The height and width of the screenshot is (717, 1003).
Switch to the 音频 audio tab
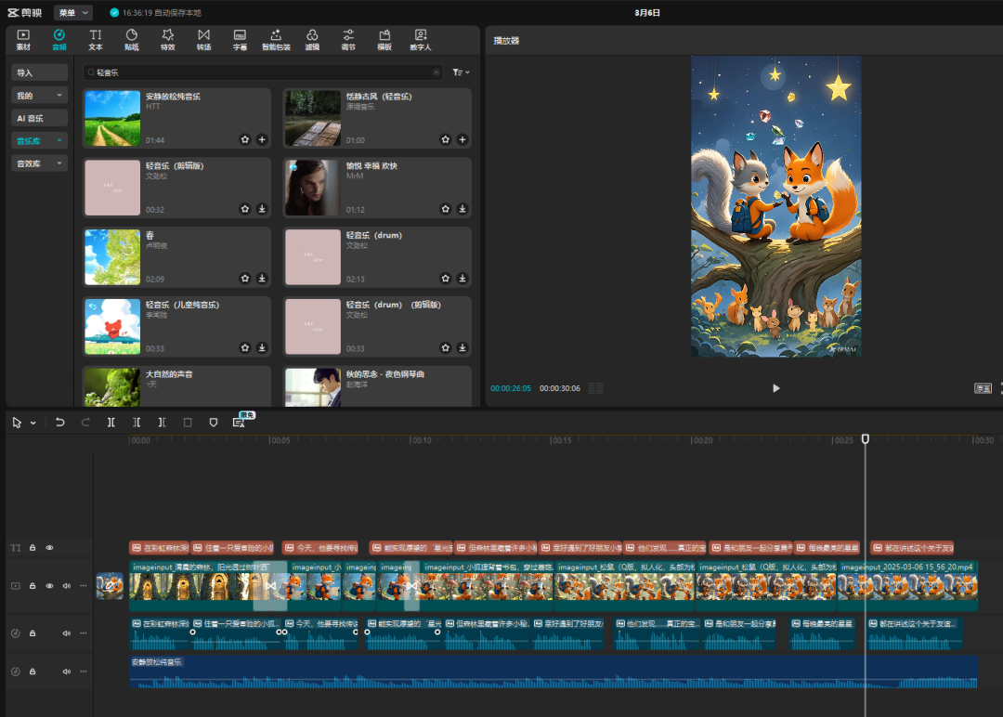pyautogui.click(x=59, y=40)
